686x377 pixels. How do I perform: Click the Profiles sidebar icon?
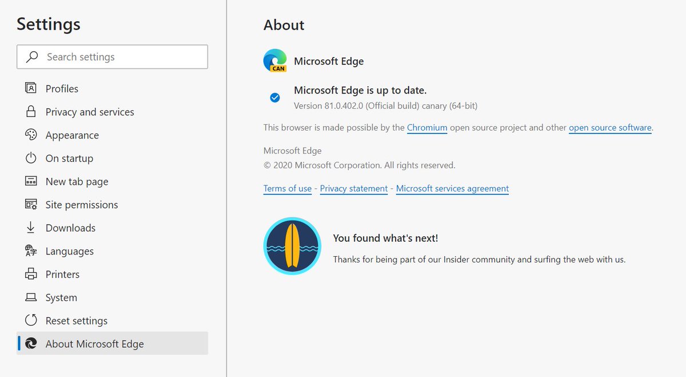[31, 88]
